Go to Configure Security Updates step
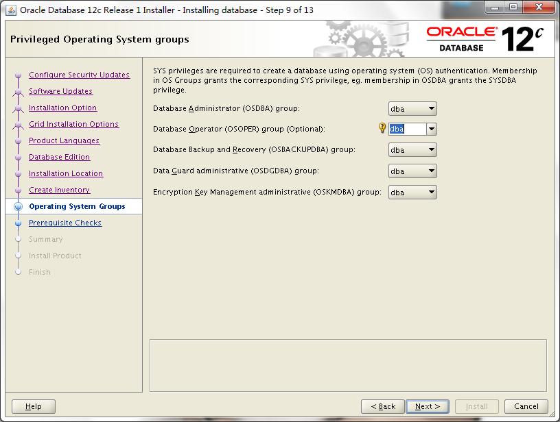Viewport: 560px width, 422px height. pyautogui.click(x=80, y=75)
